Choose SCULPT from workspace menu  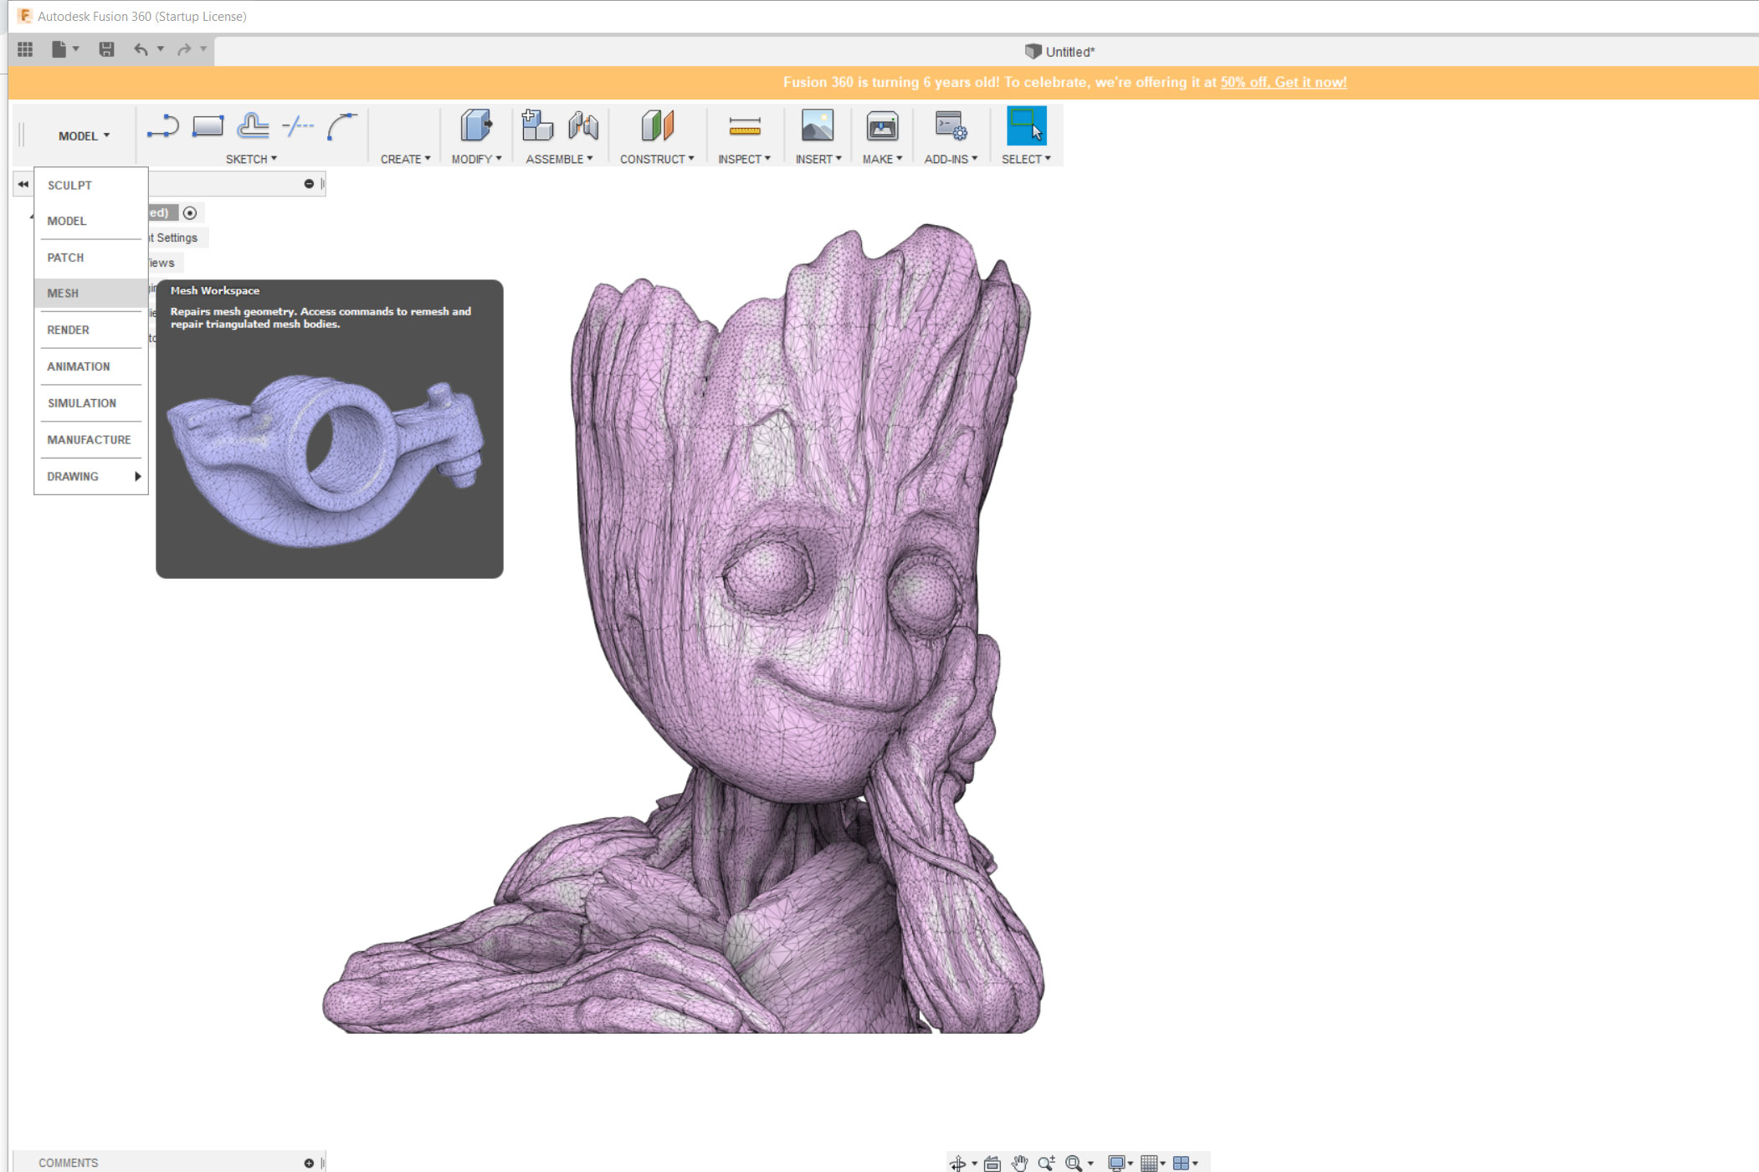coord(69,185)
